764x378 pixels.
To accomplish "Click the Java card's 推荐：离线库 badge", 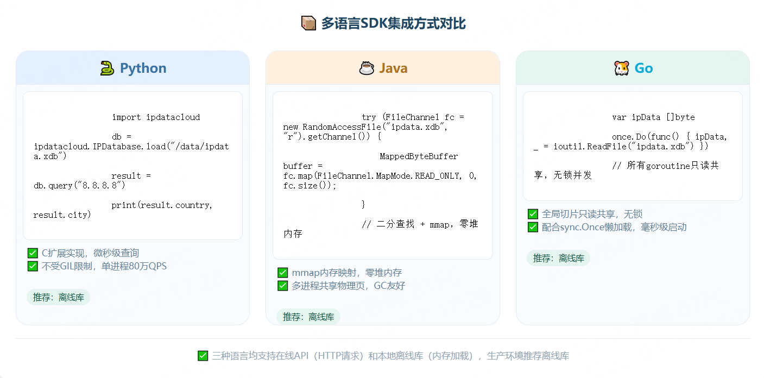I will 308,317.
